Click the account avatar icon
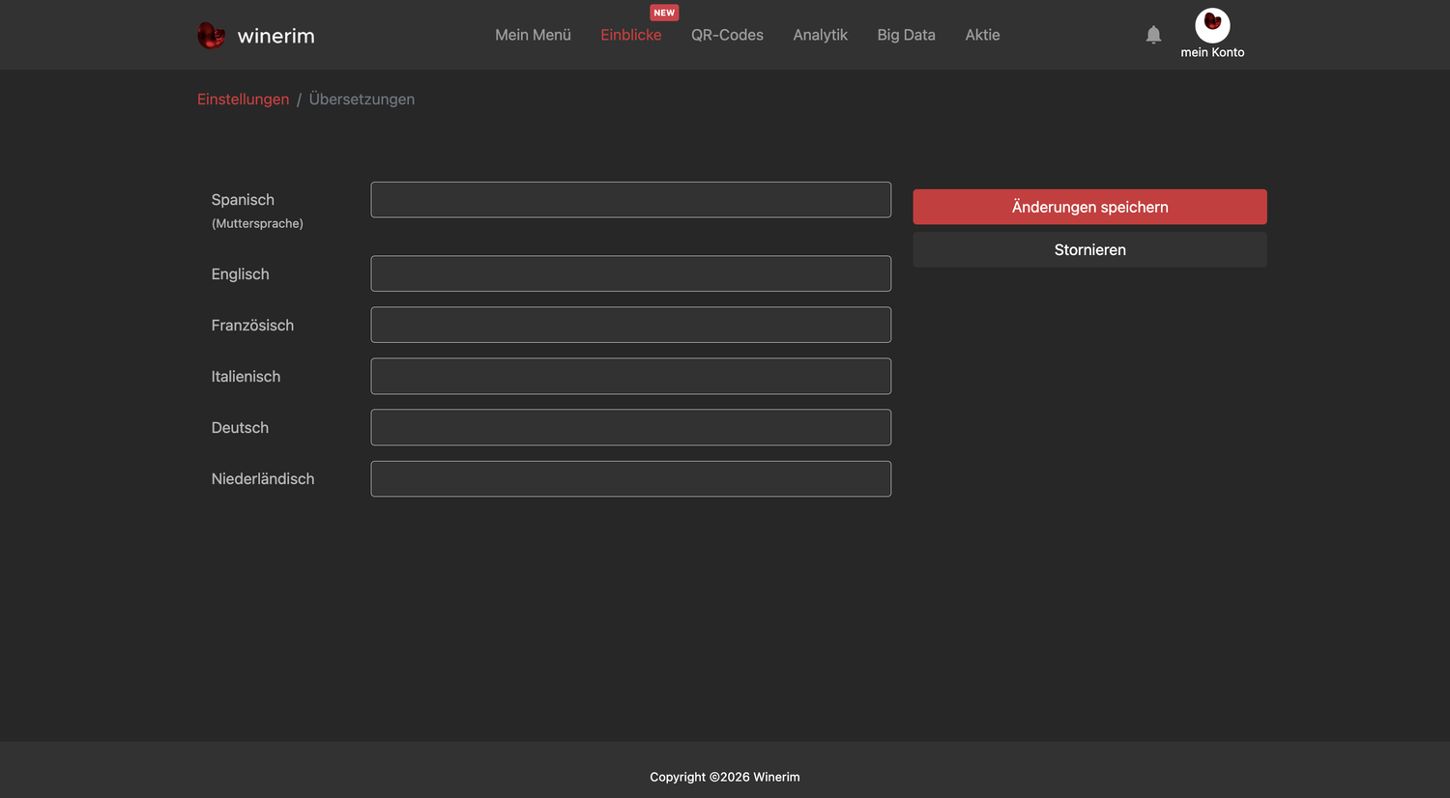This screenshot has width=1450, height=798. point(1212,25)
